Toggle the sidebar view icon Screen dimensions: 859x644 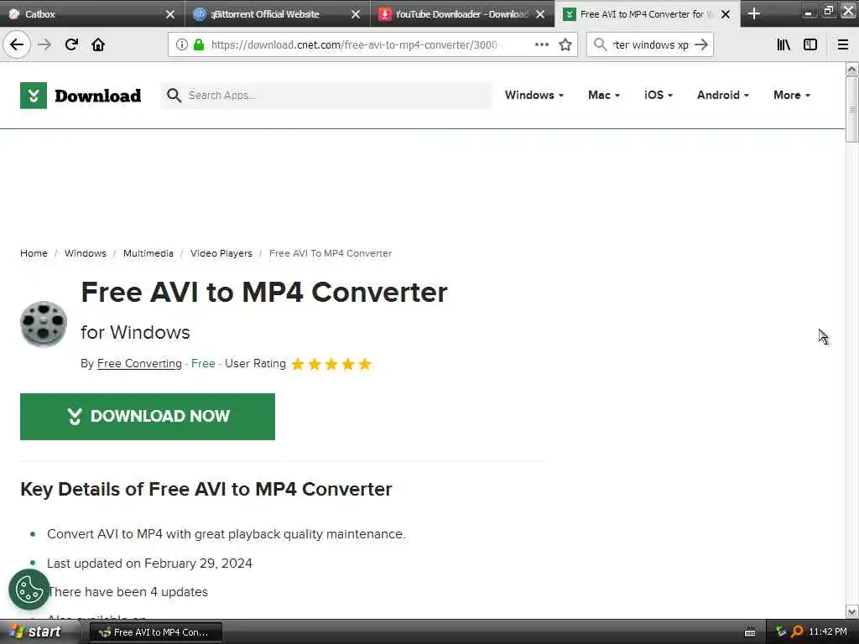[810, 44]
